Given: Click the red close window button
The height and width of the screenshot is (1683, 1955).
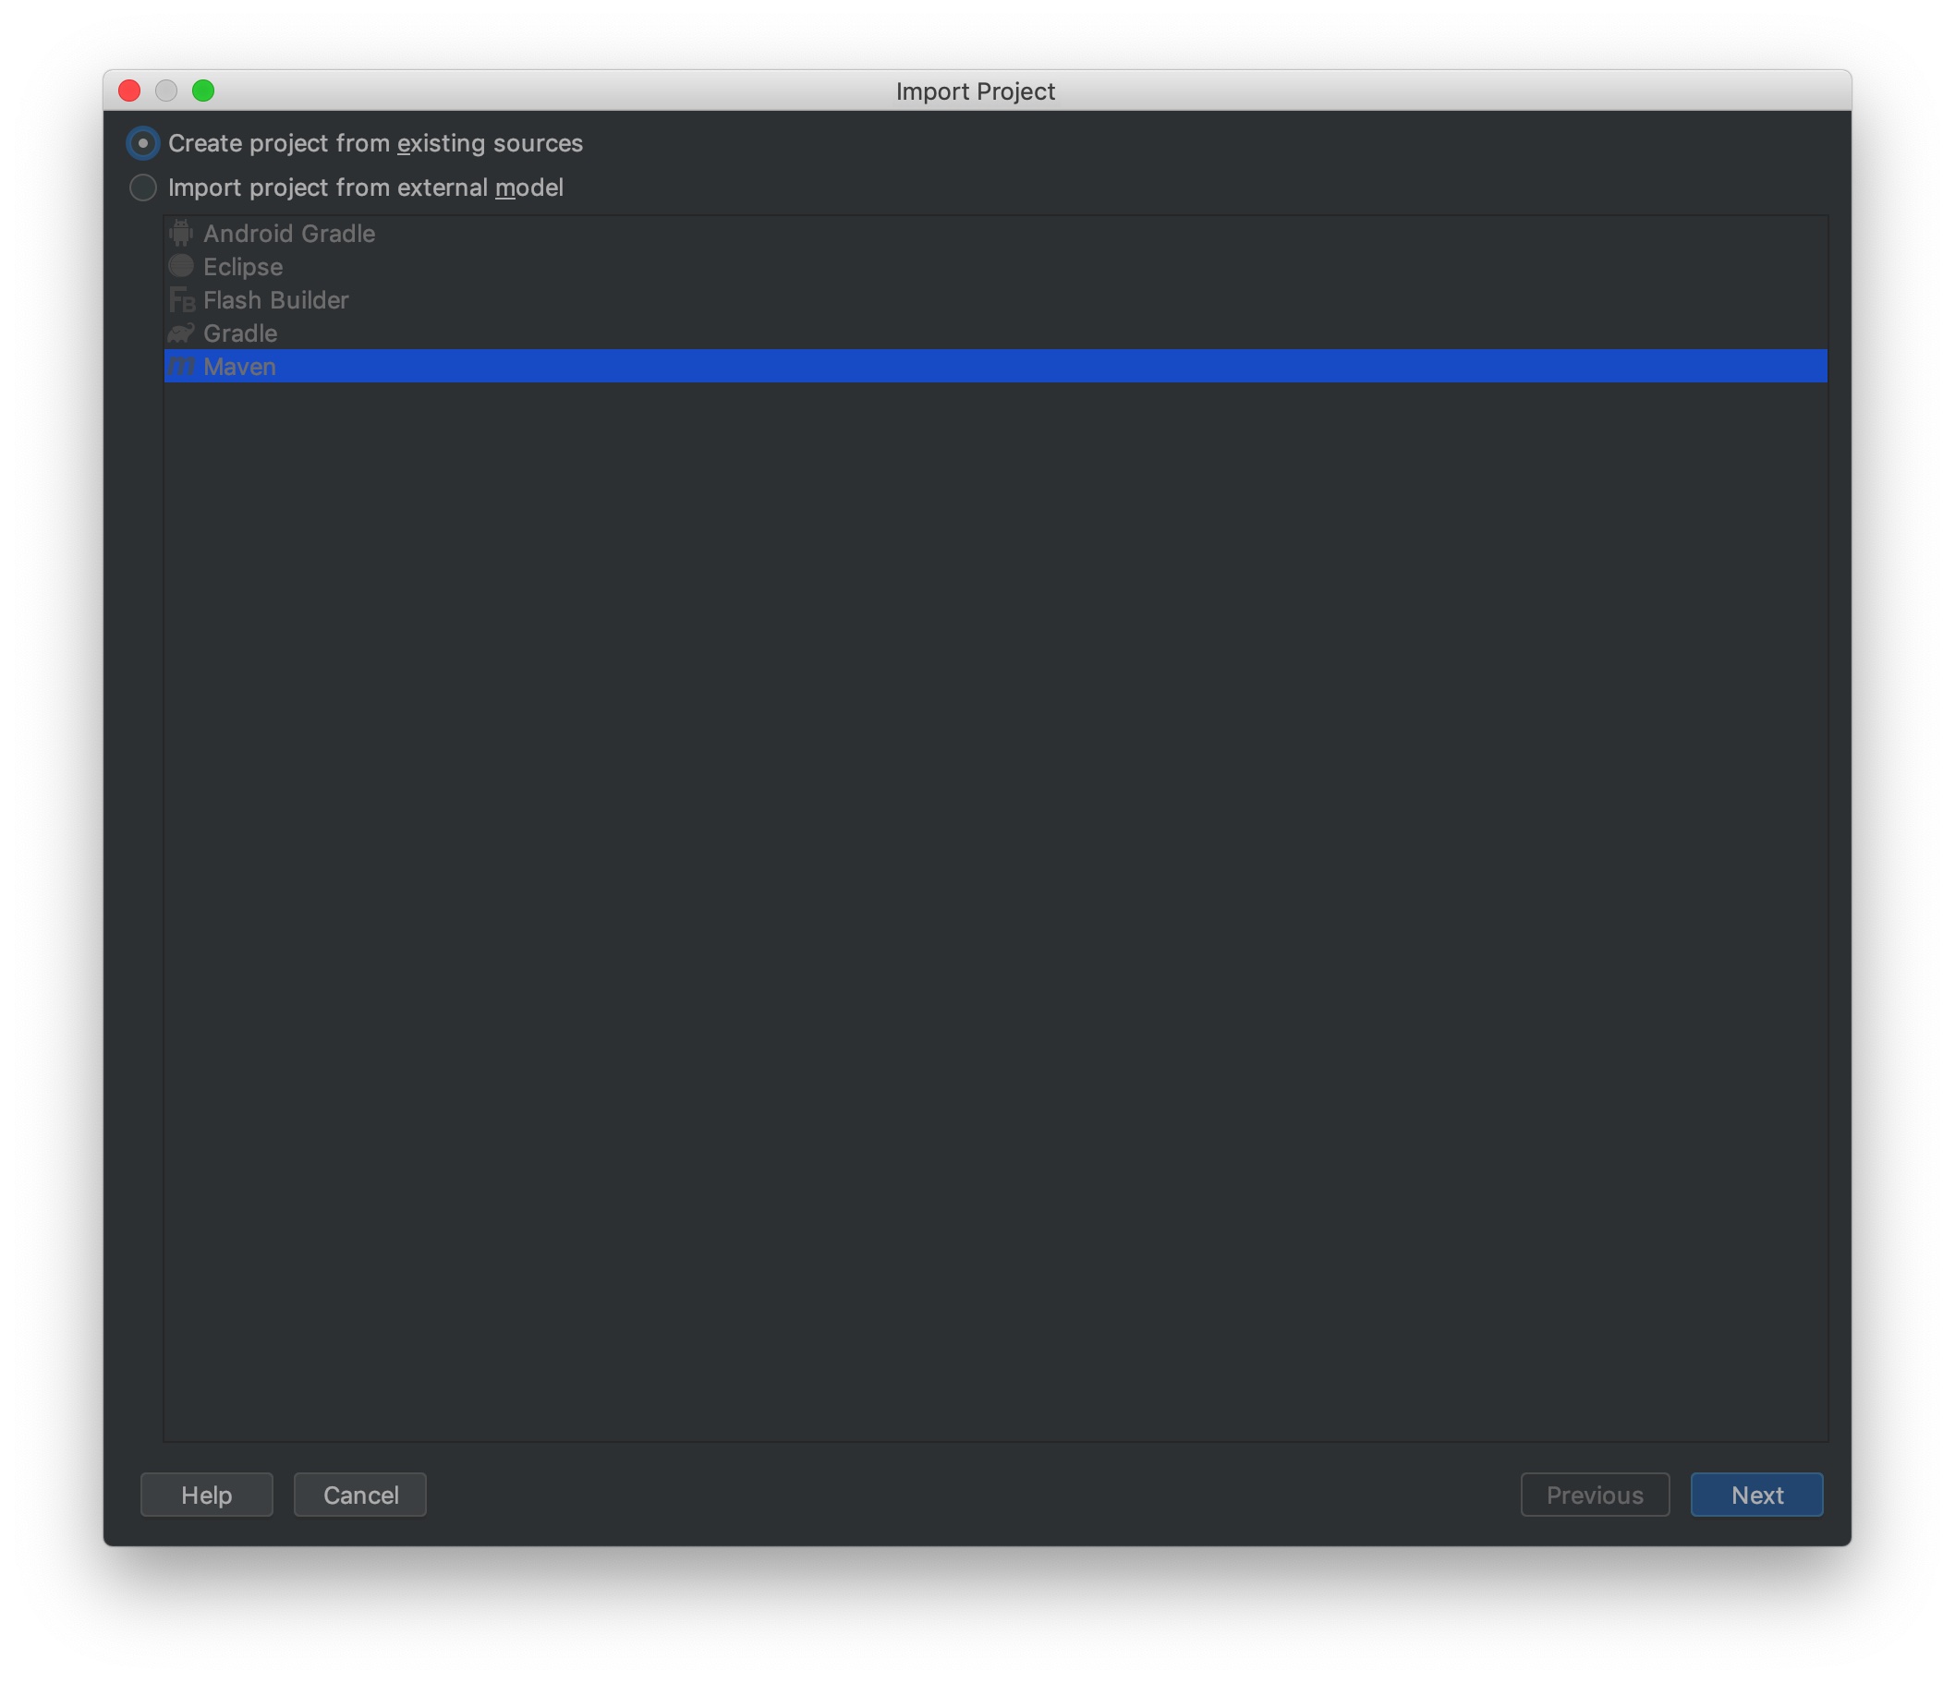Looking at the screenshot, I should 129,91.
